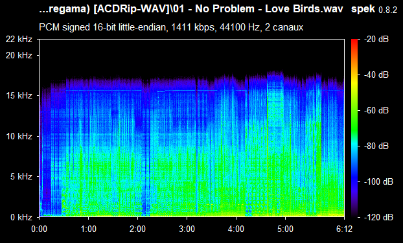Click the -60 dB legend label

[376, 111]
